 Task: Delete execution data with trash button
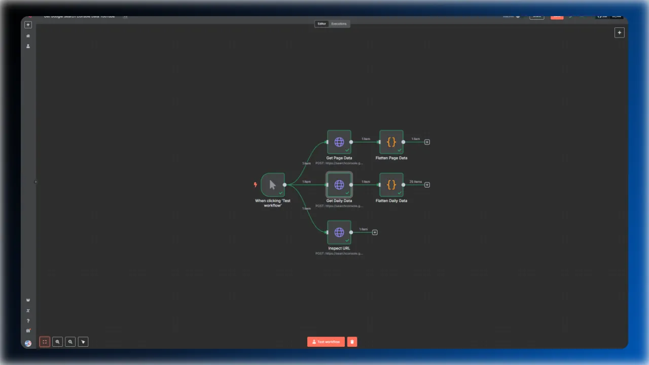pos(352,342)
